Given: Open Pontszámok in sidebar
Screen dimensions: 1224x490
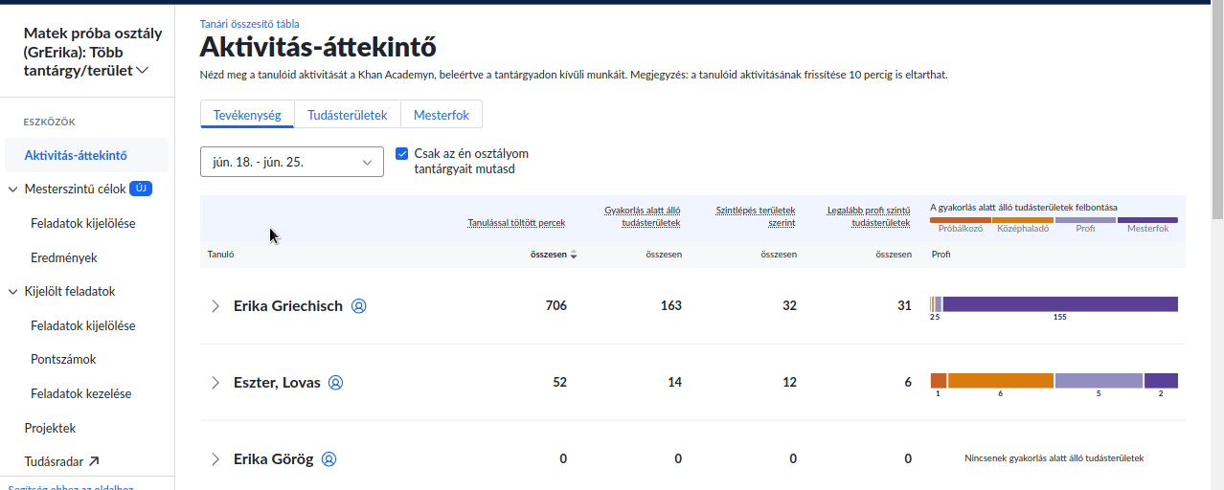Looking at the screenshot, I should (x=63, y=359).
